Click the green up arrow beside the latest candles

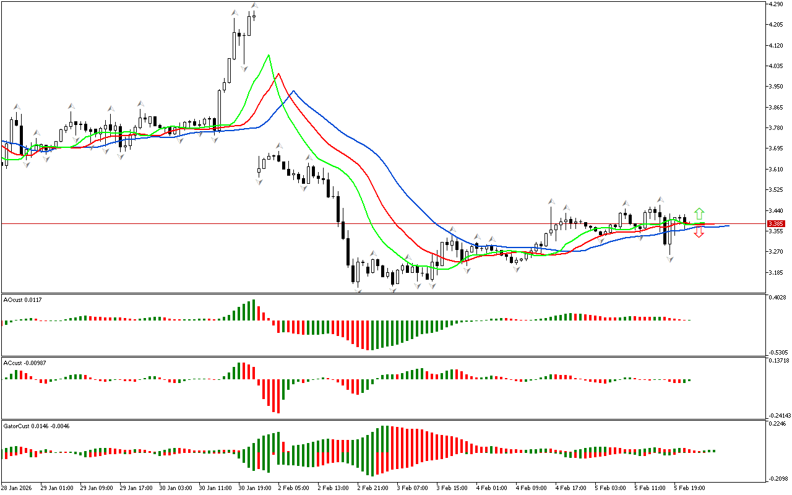click(x=699, y=214)
